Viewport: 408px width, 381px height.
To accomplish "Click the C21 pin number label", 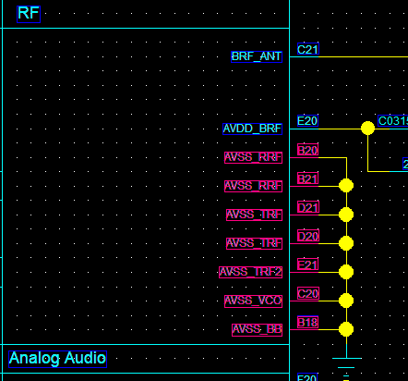I will (x=308, y=49).
